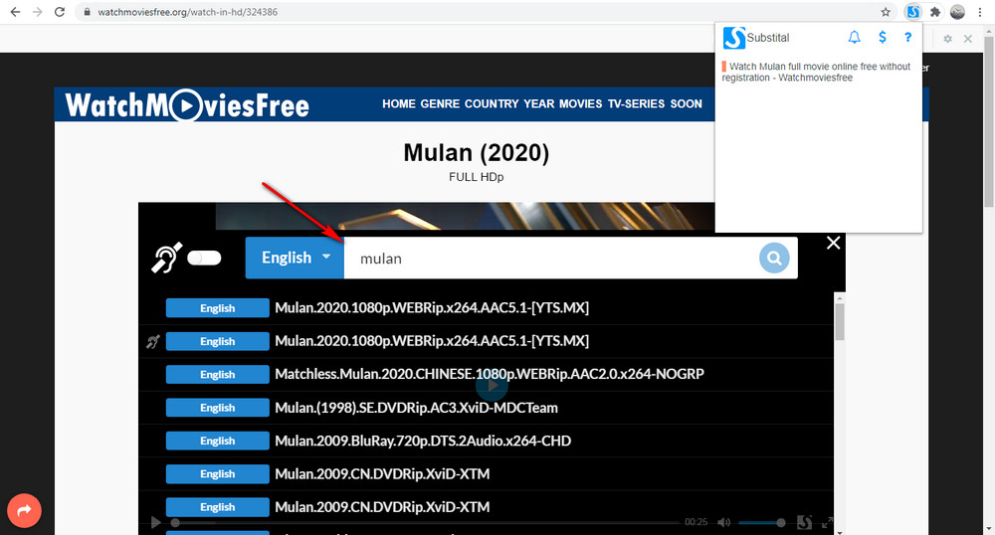
Task: Toggle the hearing impaired switch
Action: coord(205,258)
